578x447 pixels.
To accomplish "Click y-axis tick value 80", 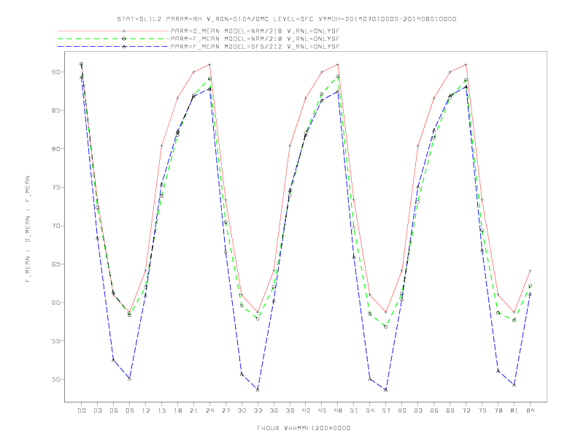I will (x=55, y=148).
